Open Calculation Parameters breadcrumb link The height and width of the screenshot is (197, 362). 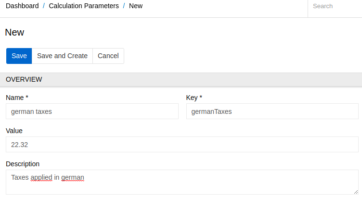coord(84,6)
